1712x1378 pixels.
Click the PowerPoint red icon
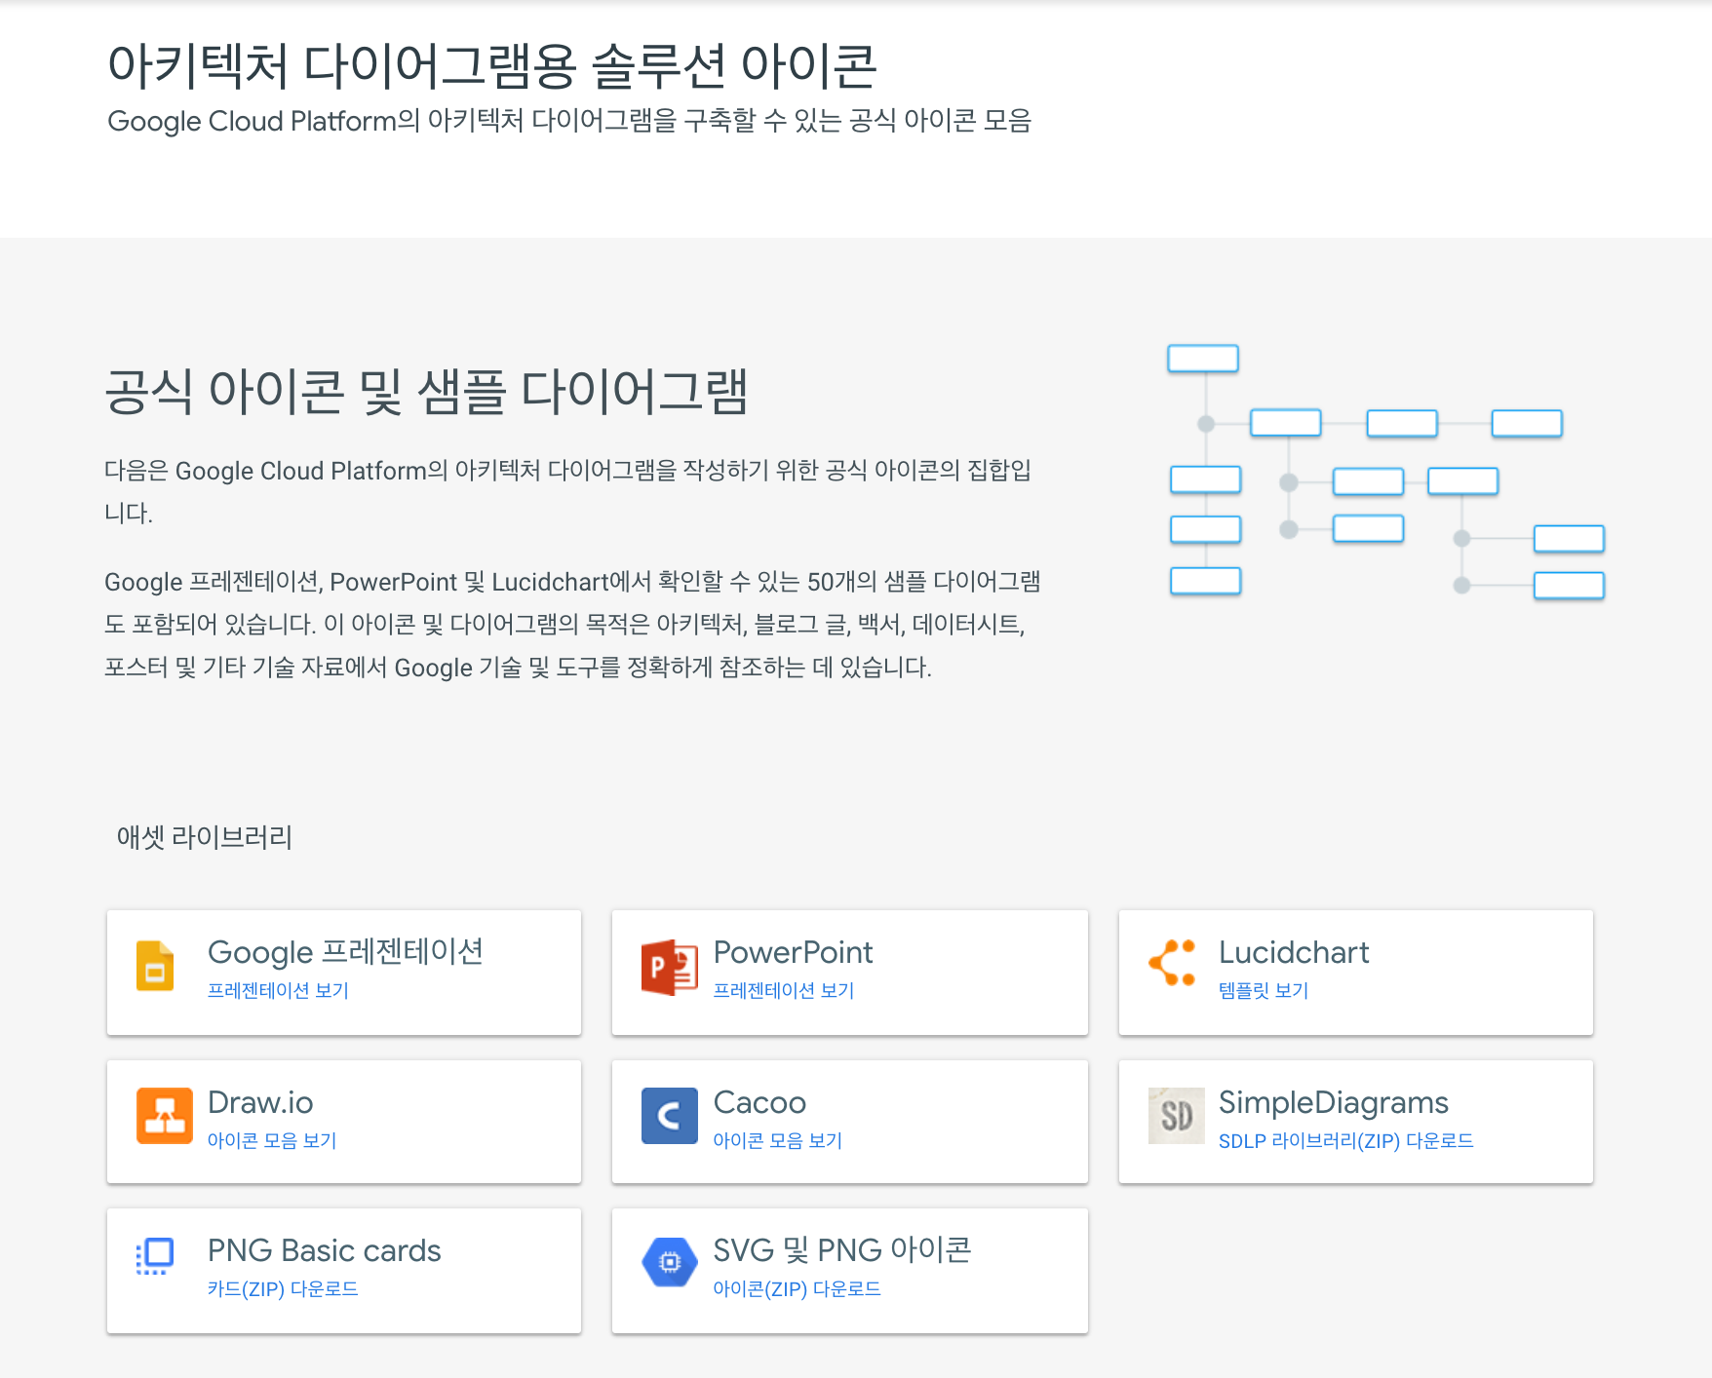(670, 967)
